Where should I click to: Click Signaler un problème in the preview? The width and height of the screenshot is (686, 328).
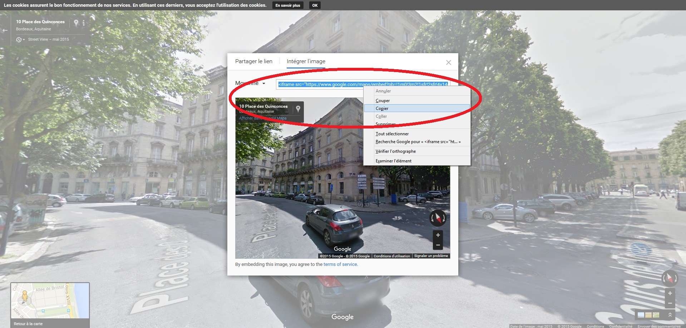(x=431, y=256)
